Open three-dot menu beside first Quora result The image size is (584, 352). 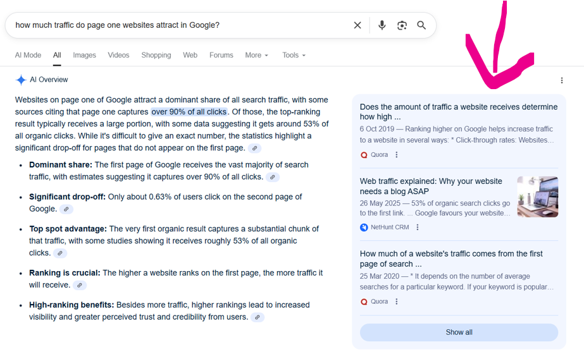[397, 155]
